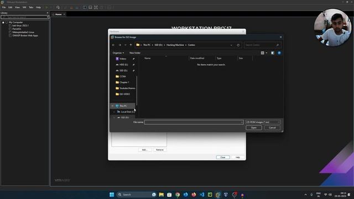Open the Windows Start menu

pos(112,195)
